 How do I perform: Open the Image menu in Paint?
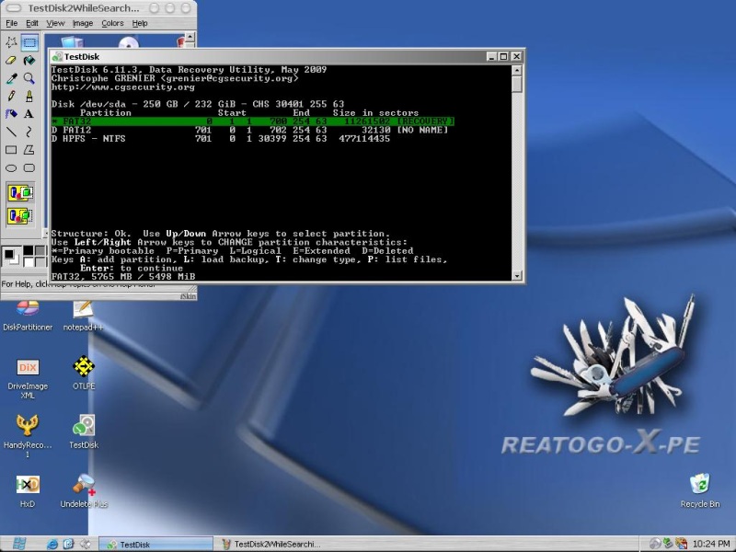83,23
